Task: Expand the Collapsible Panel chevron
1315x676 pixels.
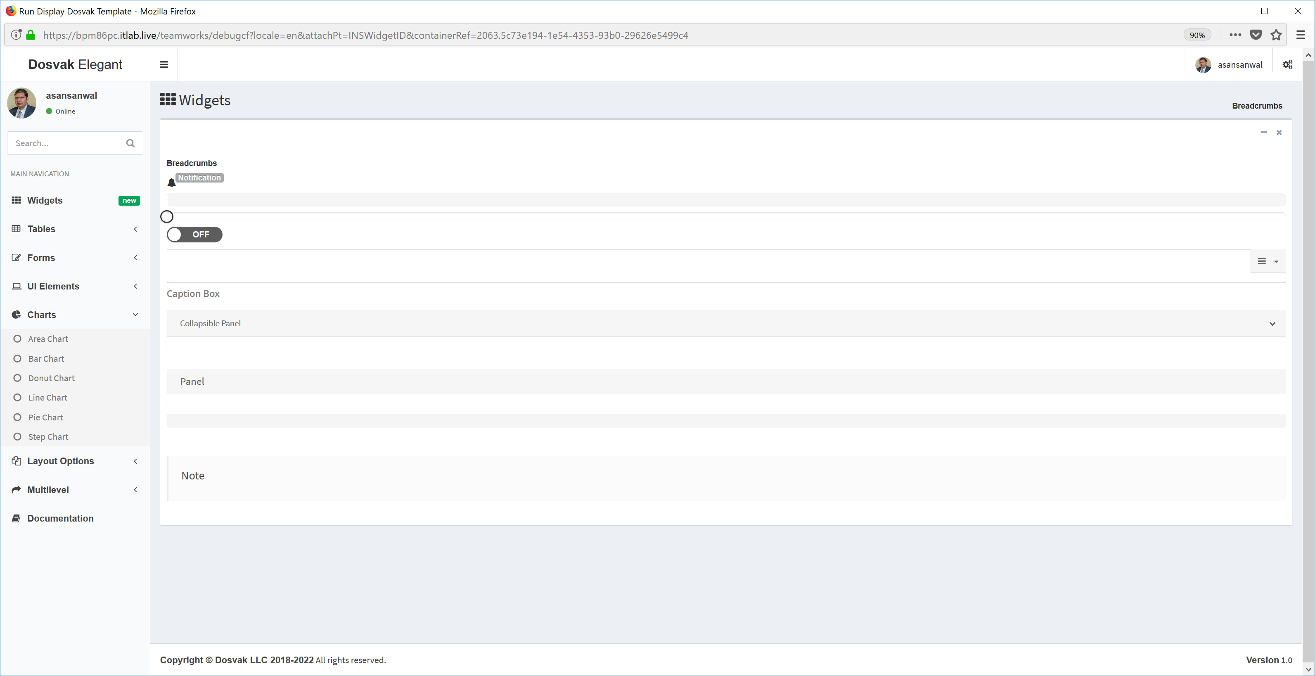Action: click(x=1272, y=324)
